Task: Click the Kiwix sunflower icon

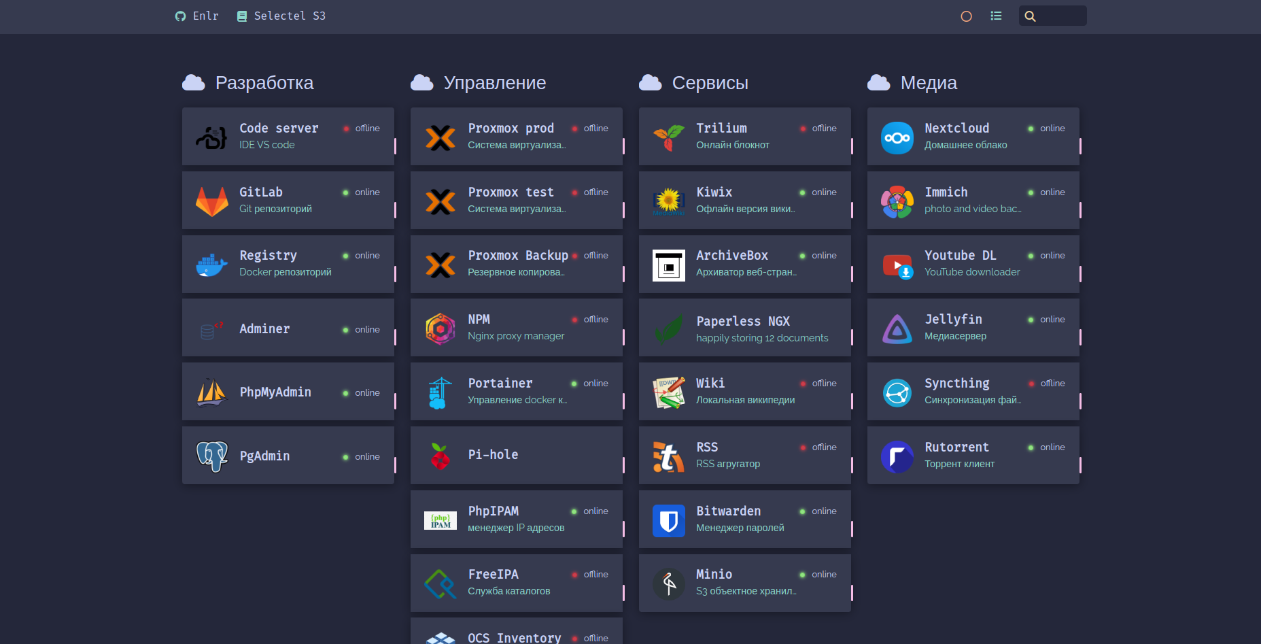Action: (669, 201)
